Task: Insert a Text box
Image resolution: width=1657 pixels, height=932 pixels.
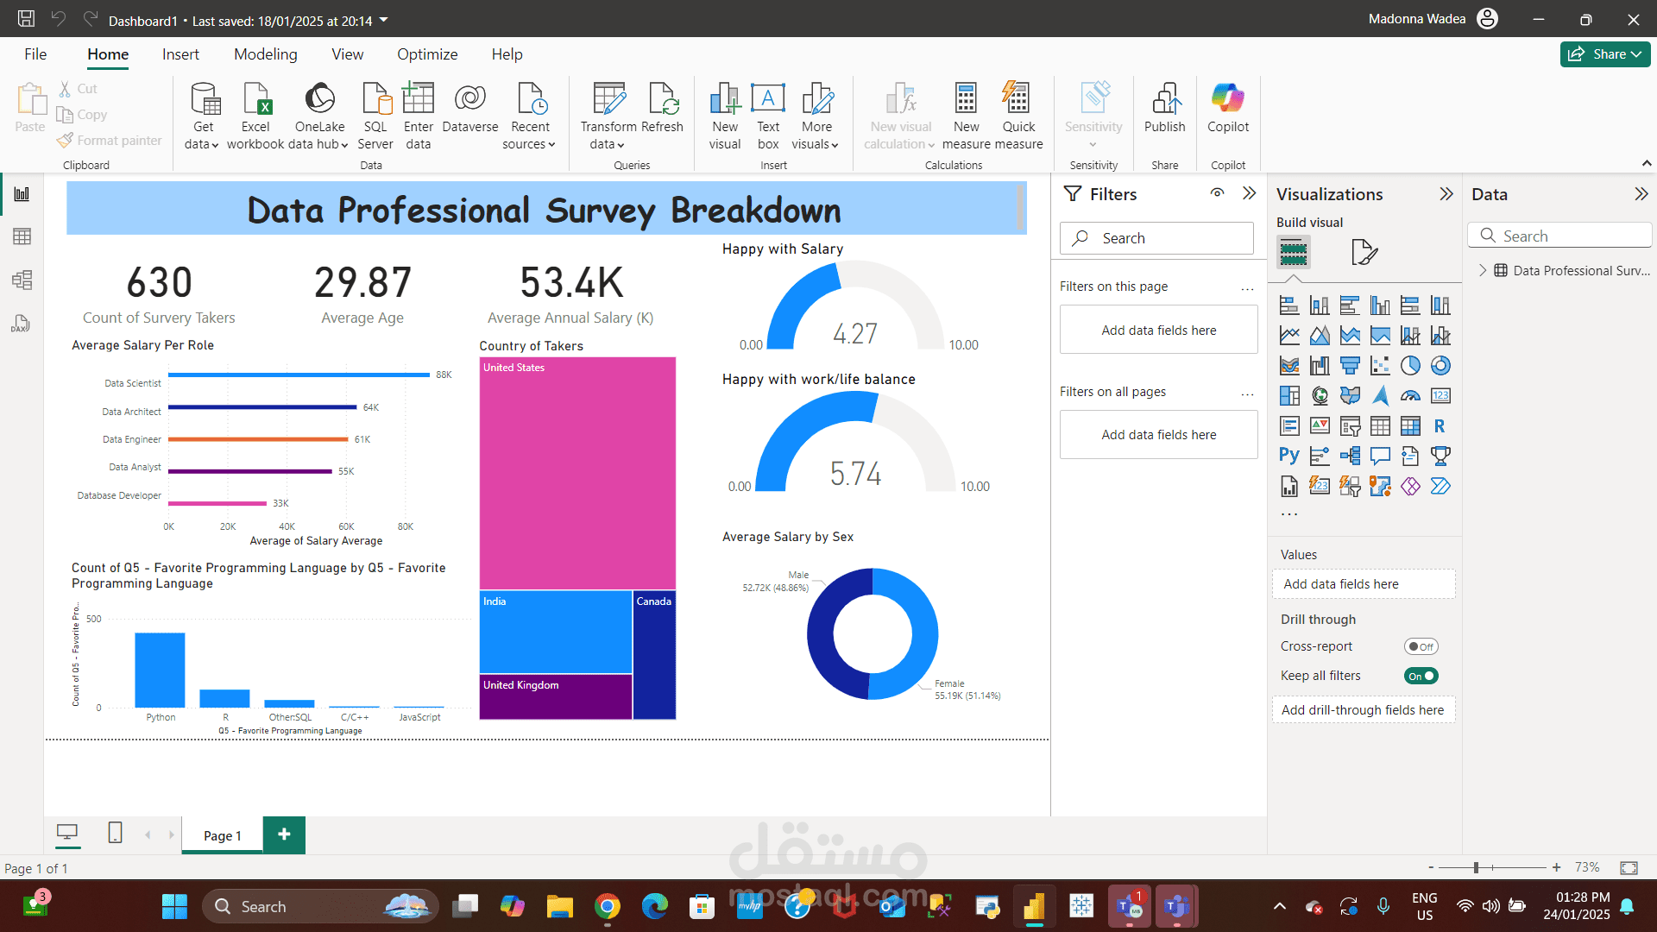Action: click(x=768, y=116)
